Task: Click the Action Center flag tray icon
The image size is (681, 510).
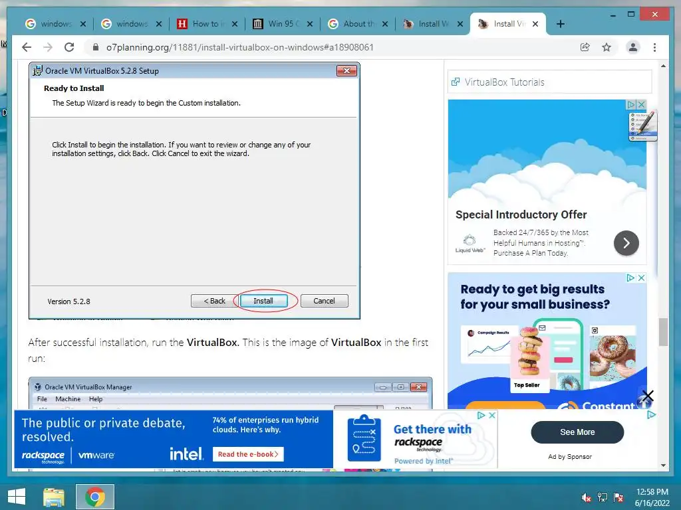Action: (x=618, y=497)
